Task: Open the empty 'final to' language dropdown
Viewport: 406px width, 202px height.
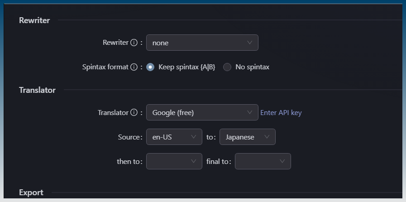Action: [263, 161]
